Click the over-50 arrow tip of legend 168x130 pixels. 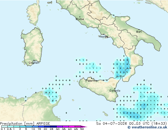click(x=84, y=127)
